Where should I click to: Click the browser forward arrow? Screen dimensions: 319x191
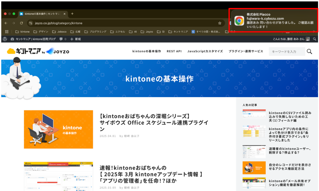tap(14, 23)
